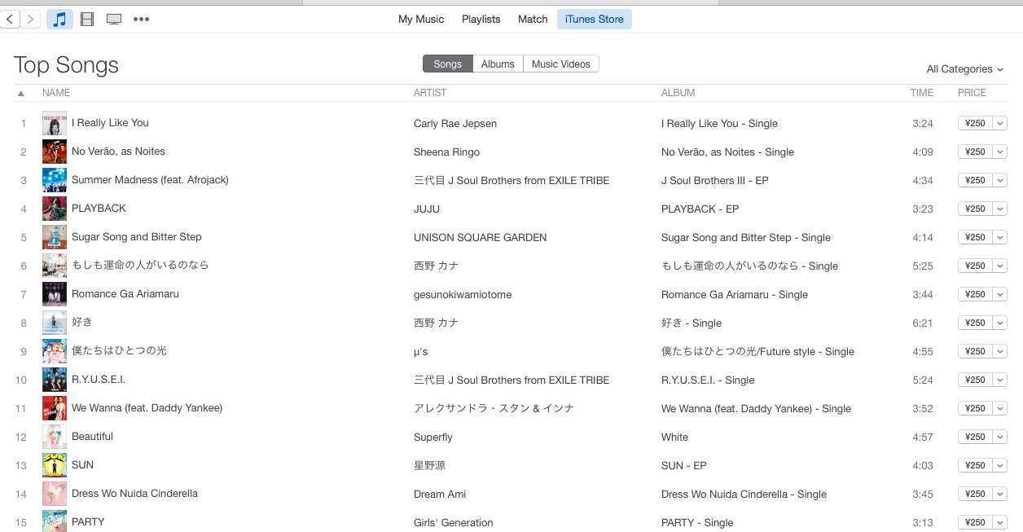Screen dimensions: 1023x532
Task: Expand the All Categories dropdown
Action: (x=964, y=69)
